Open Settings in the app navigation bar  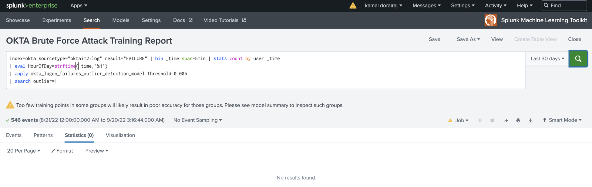(151, 20)
